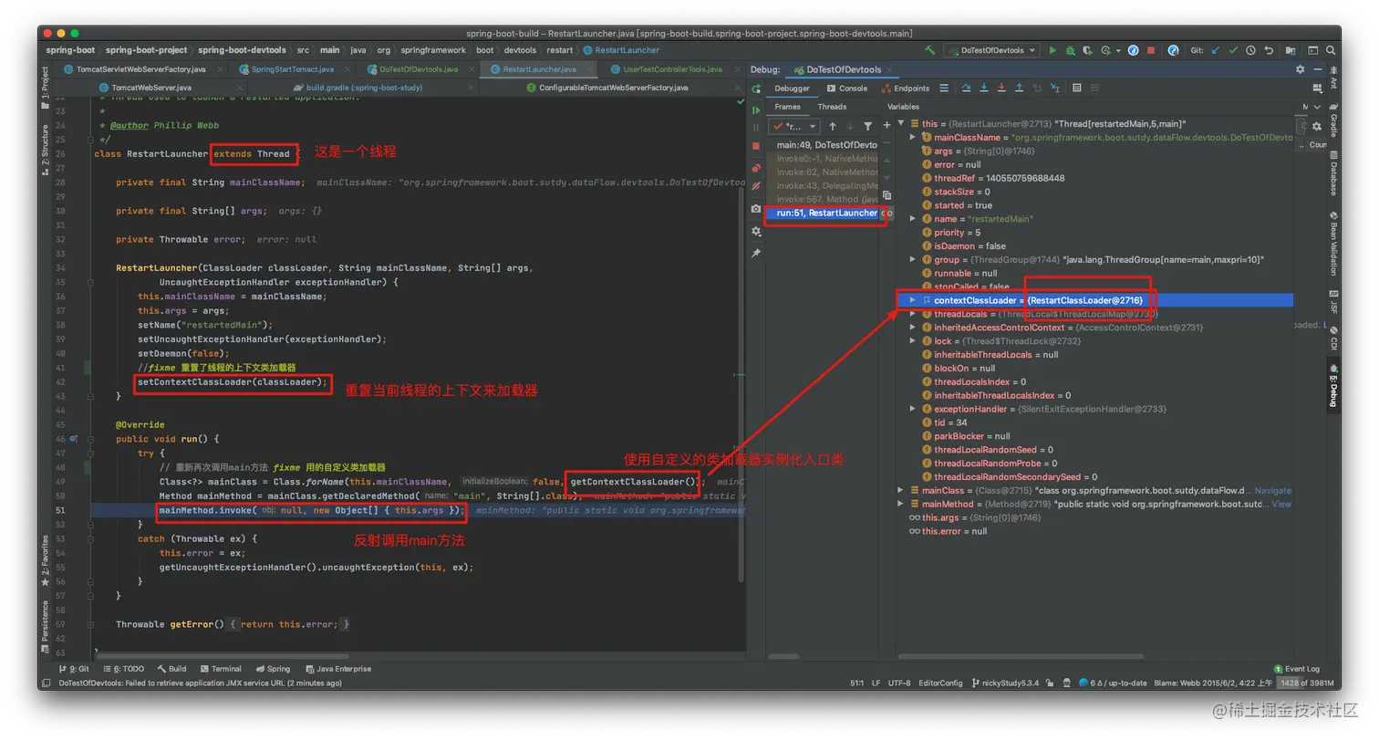Expand the lock variable node

click(913, 341)
